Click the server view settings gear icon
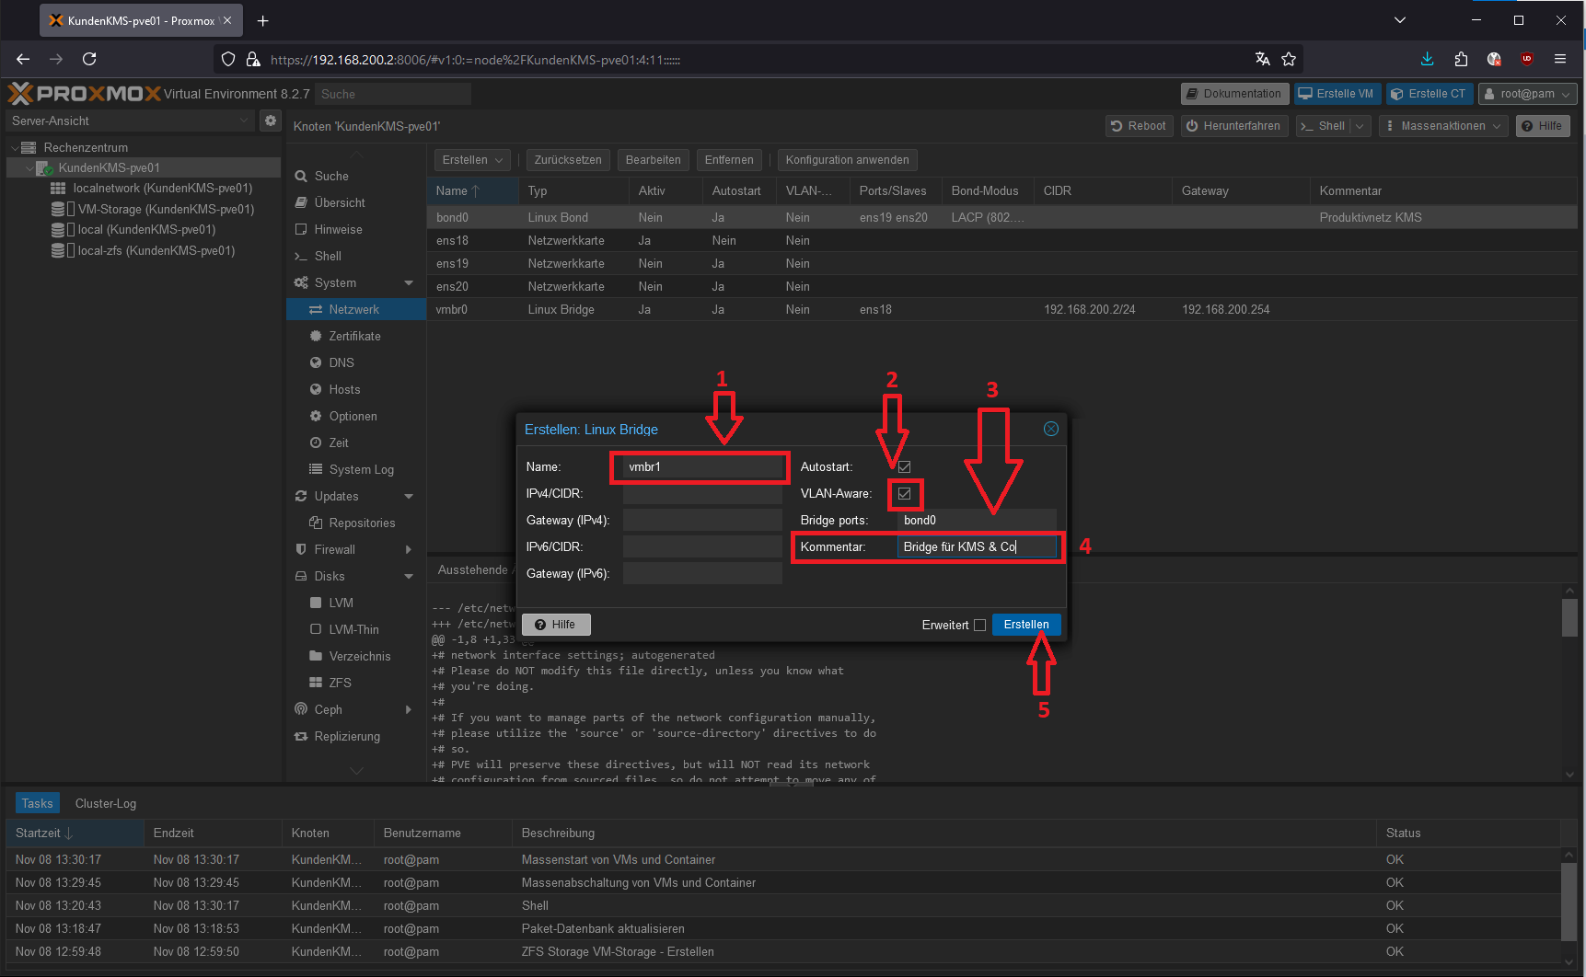The image size is (1586, 977). point(271,121)
